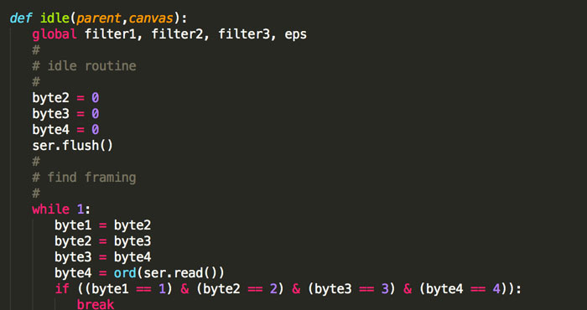Click the break statement
This screenshot has width=587, height=310.
[96, 304]
